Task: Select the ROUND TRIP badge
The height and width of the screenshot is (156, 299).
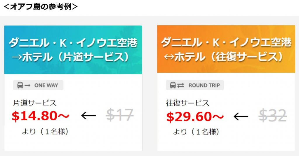Action: tap(195, 85)
